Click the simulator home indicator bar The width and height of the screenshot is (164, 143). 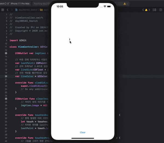tap(83, 138)
